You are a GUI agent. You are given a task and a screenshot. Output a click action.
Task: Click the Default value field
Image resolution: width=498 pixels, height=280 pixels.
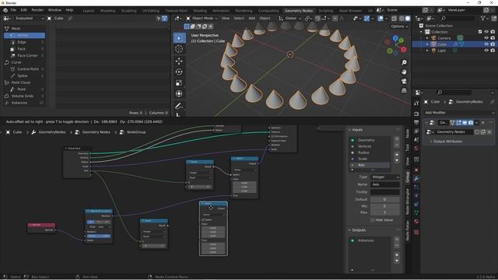click(385, 199)
